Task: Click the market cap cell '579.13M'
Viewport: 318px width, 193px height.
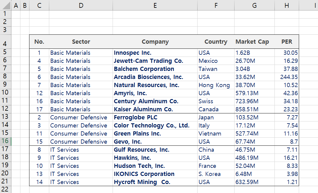Action: tap(254, 93)
